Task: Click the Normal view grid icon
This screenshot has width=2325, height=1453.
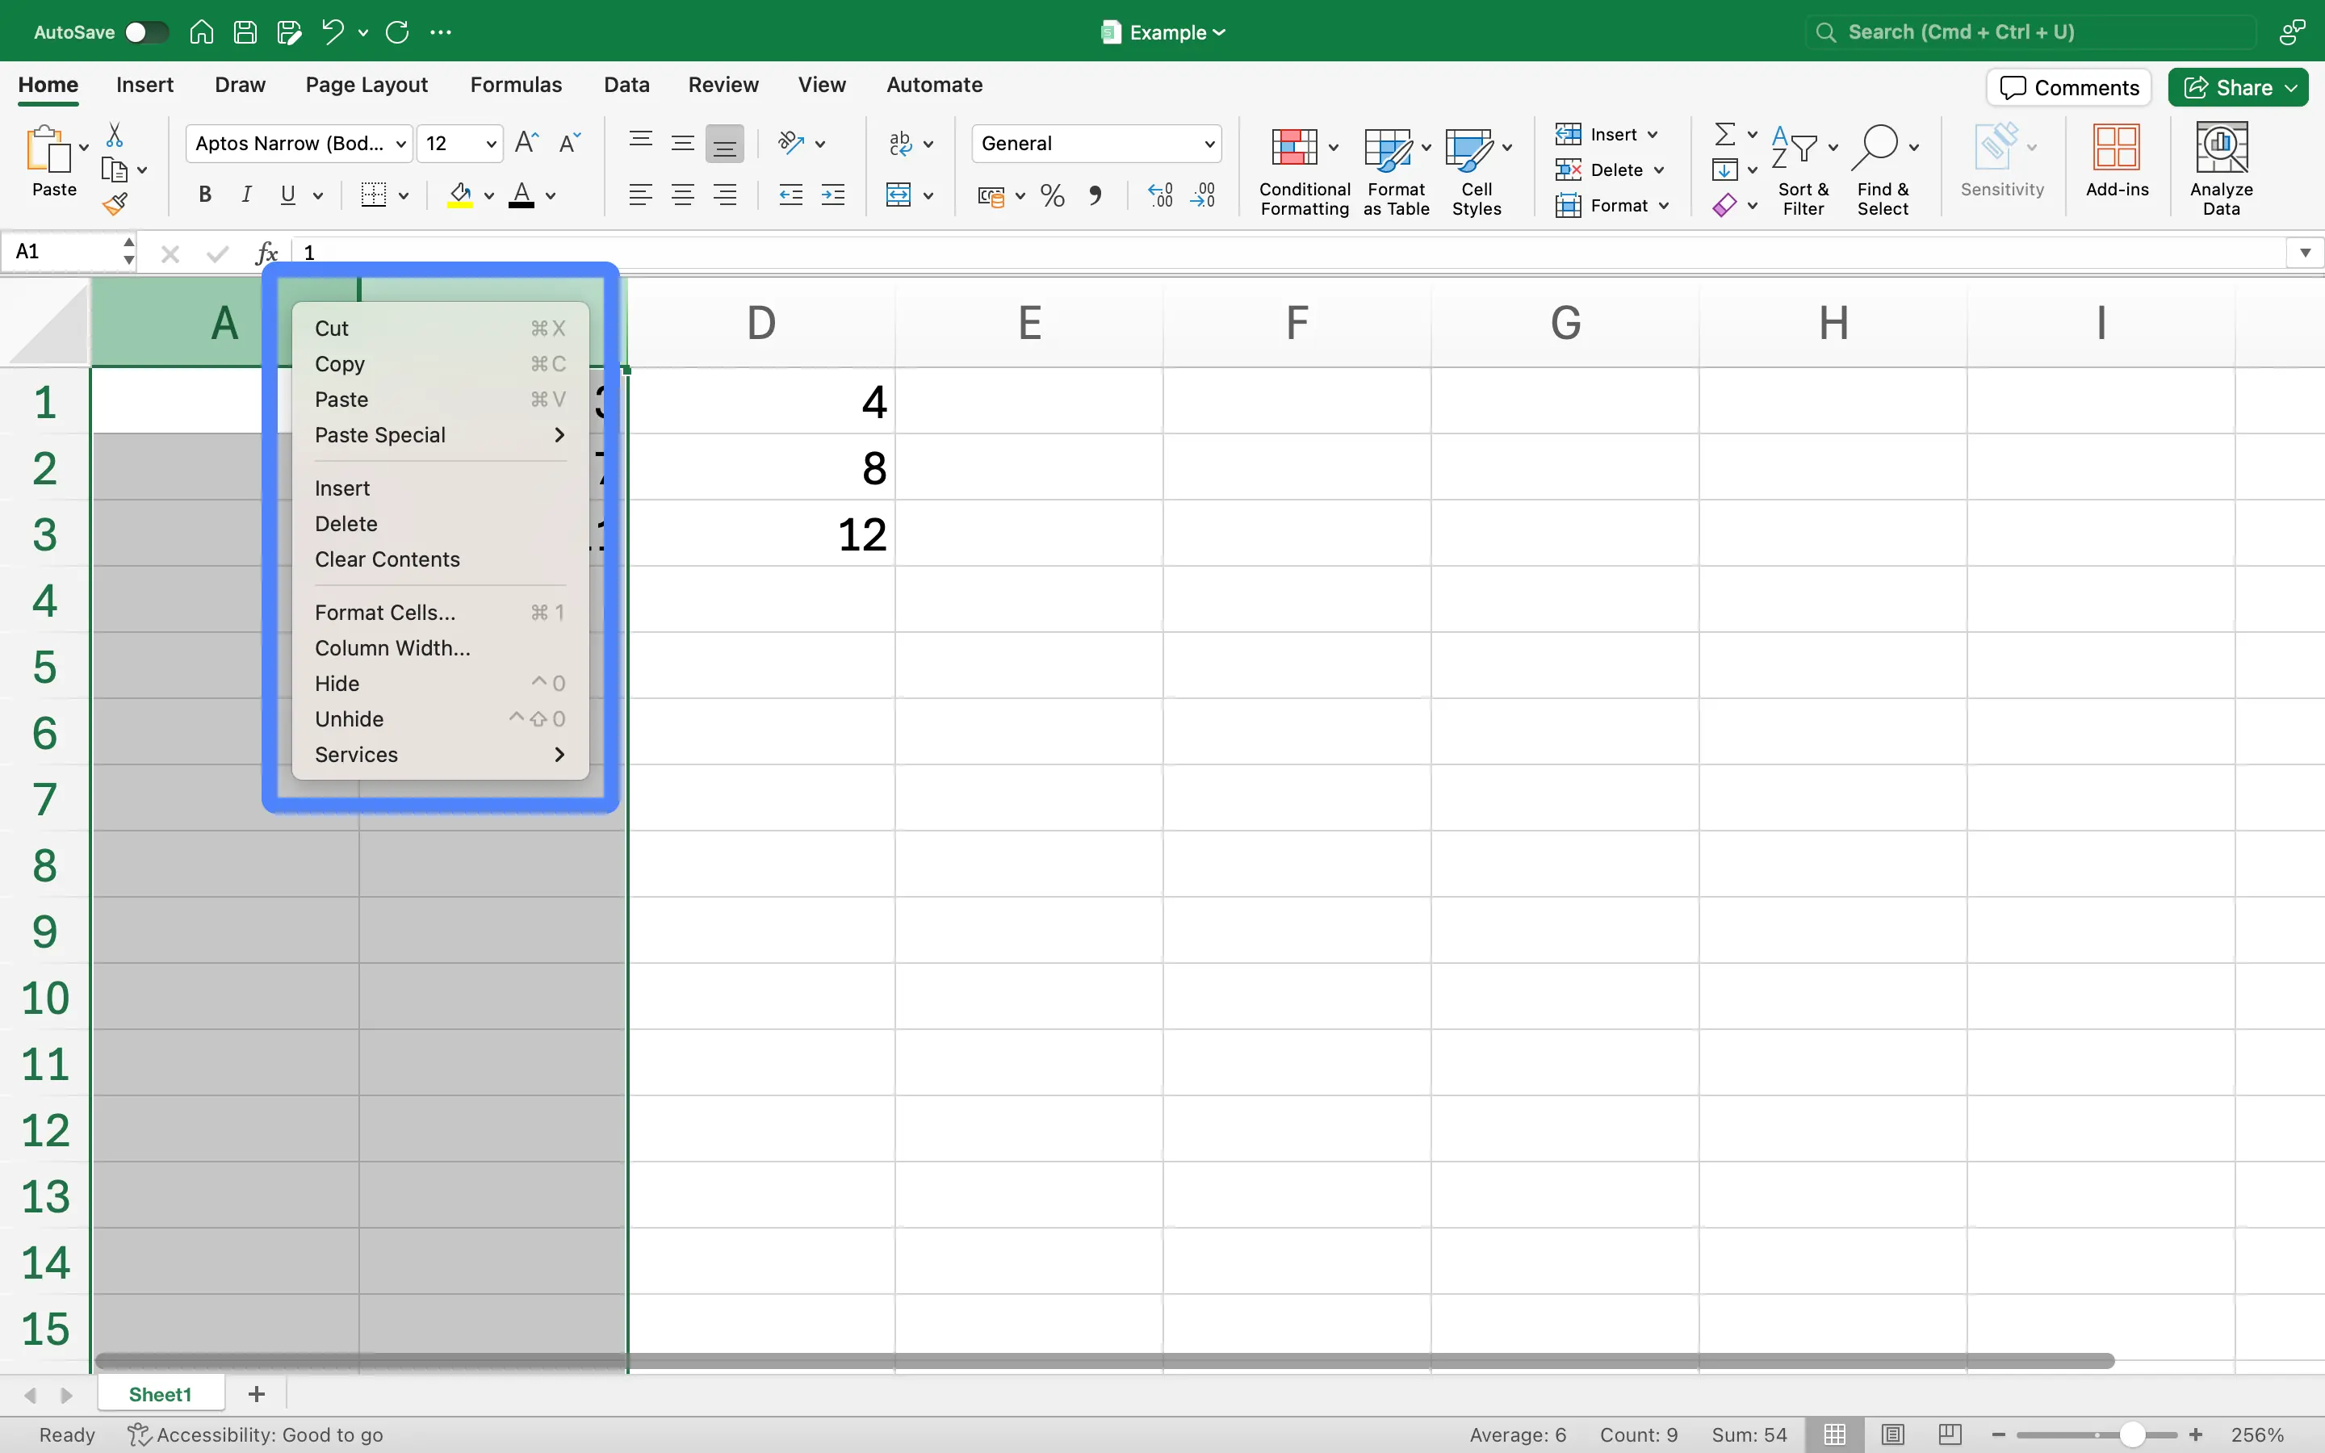Action: tap(1835, 1434)
